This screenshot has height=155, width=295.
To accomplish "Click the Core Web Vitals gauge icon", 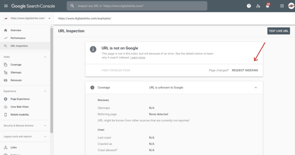I will [5, 107].
